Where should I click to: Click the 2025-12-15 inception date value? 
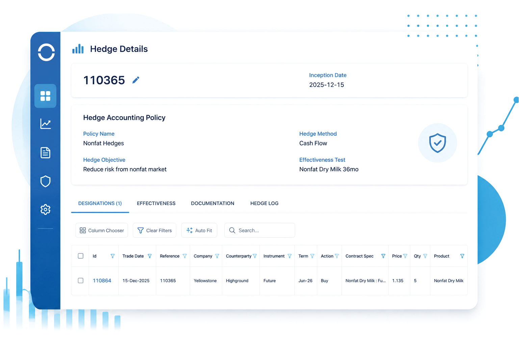pyautogui.click(x=327, y=85)
